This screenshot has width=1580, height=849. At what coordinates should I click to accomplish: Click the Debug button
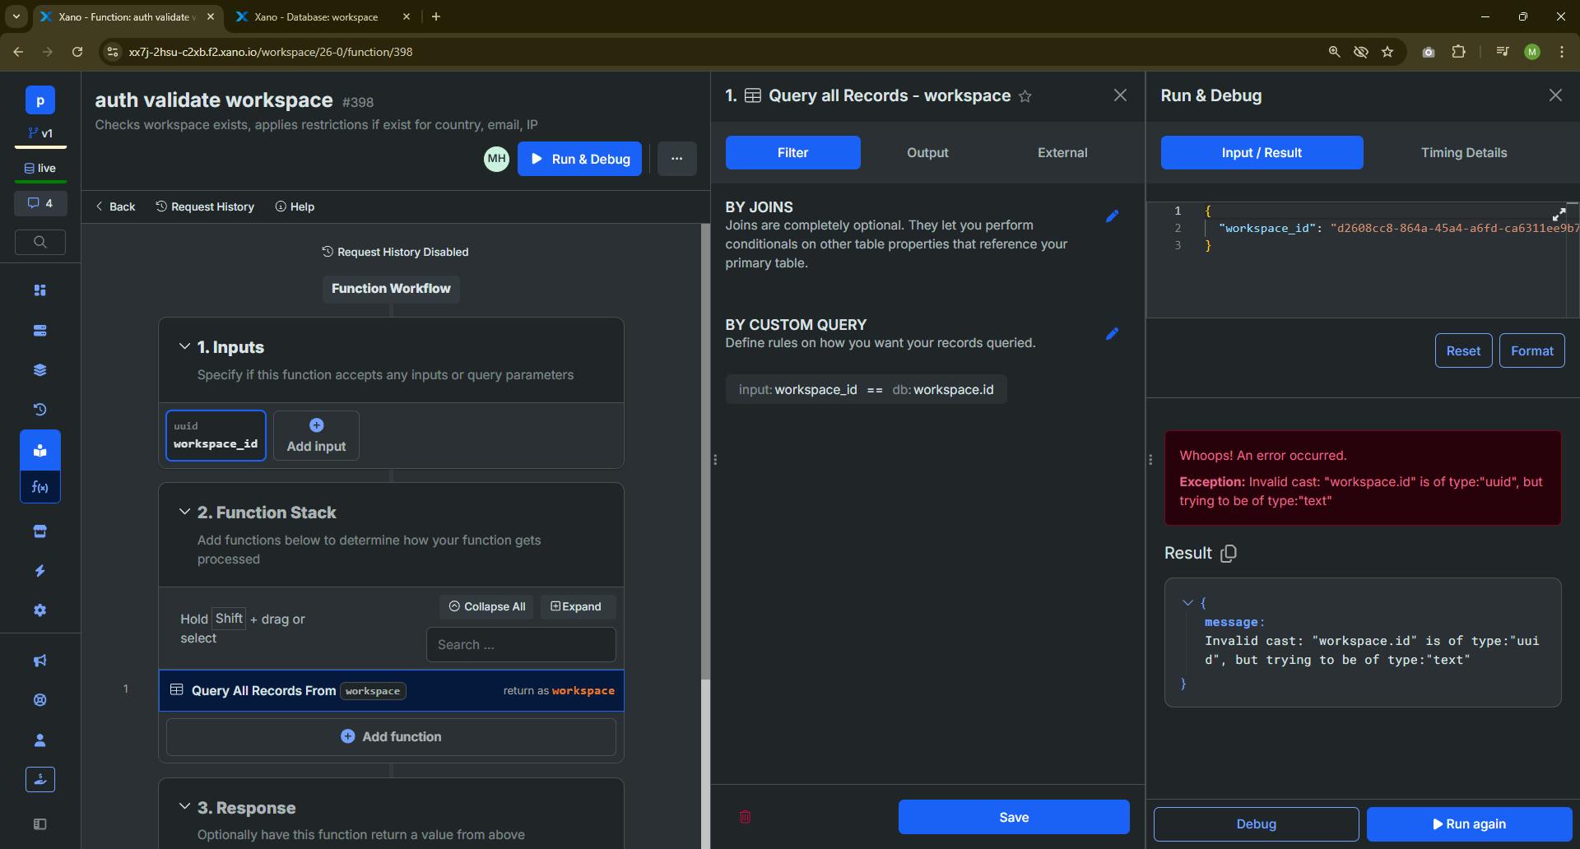[1256, 824]
